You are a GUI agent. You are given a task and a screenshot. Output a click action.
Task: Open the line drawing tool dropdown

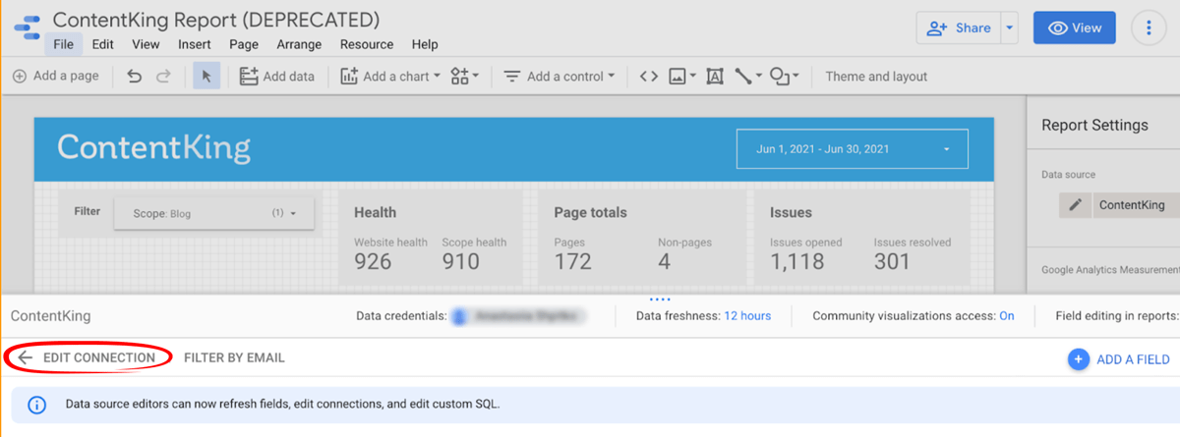(748, 76)
